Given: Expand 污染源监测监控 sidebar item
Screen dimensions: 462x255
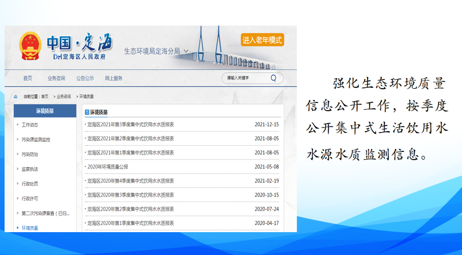Looking at the screenshot, I should click(36, 139).
